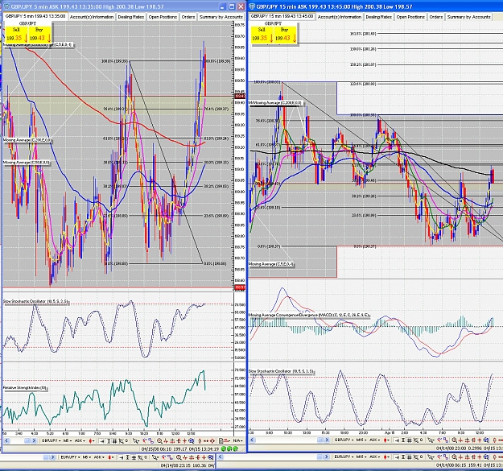Click blue globe magnifier icon in 15 min toolbar

point(486,440)
